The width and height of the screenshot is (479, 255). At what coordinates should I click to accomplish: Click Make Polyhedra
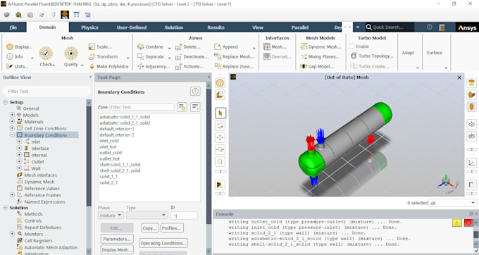point(108,66)
